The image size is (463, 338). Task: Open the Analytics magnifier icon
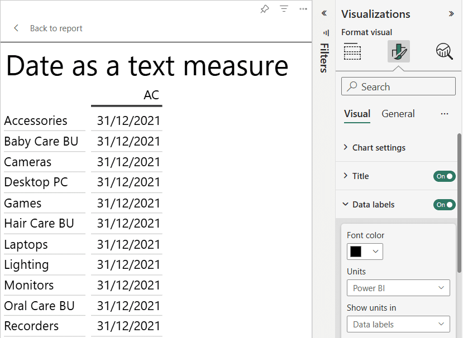point(444,52)
